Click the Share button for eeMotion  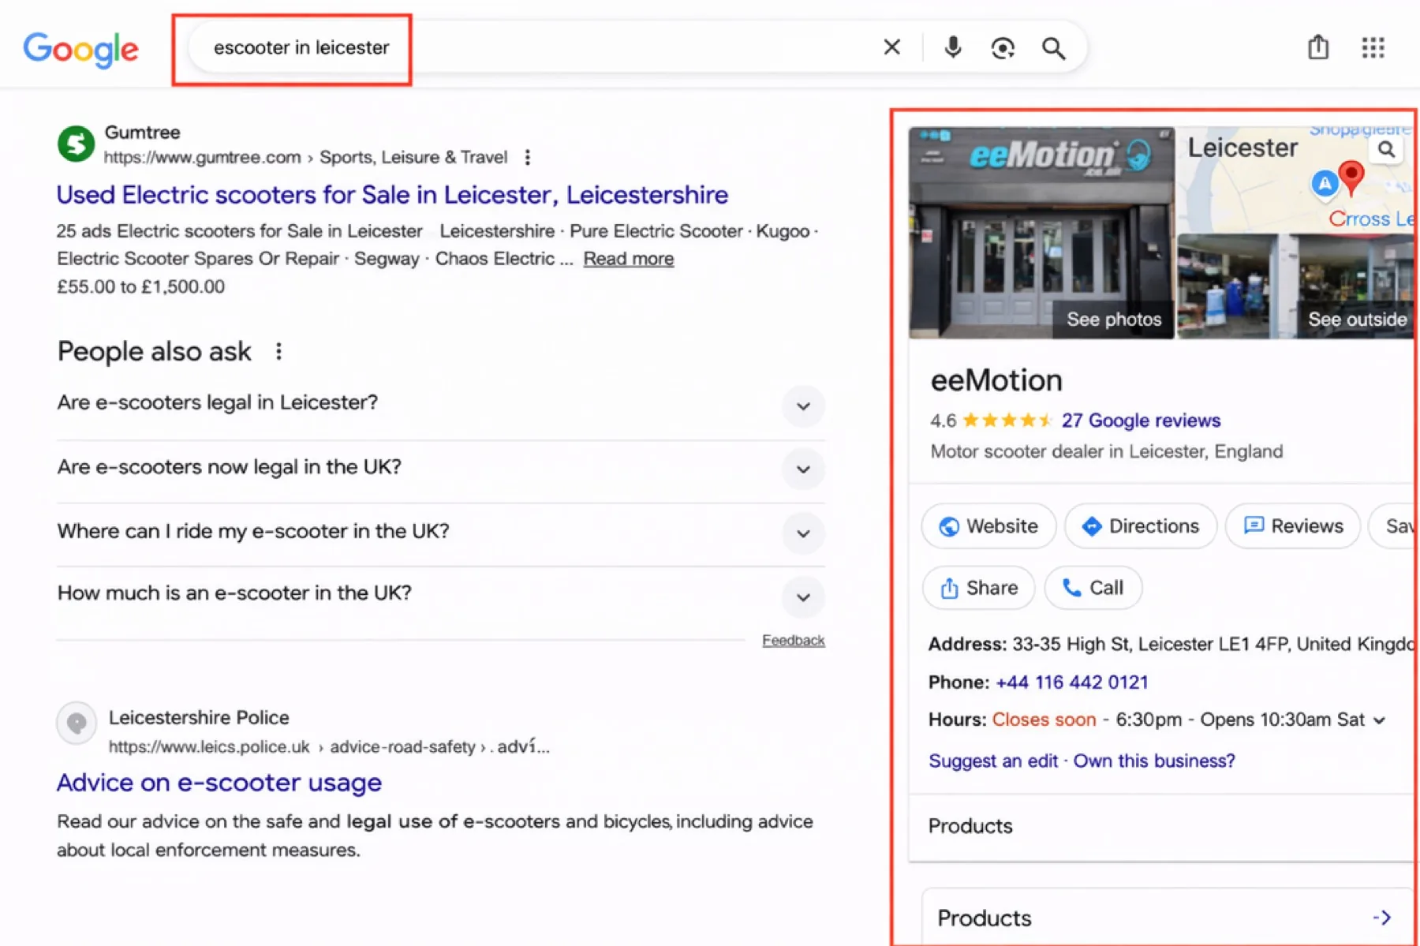978,588
